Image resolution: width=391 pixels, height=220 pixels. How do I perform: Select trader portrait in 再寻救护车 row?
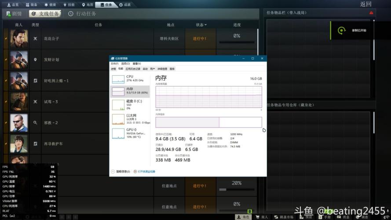coord(19,144)
